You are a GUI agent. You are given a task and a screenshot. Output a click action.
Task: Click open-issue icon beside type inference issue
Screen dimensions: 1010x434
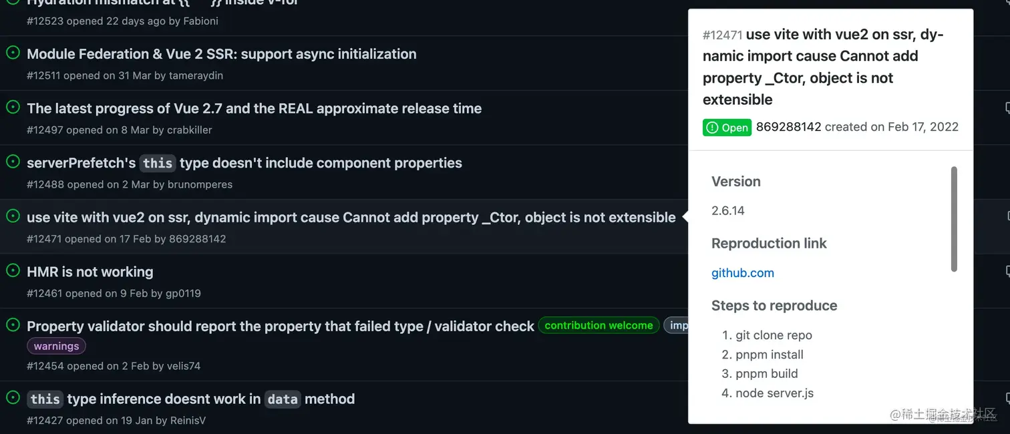(13, 397)
